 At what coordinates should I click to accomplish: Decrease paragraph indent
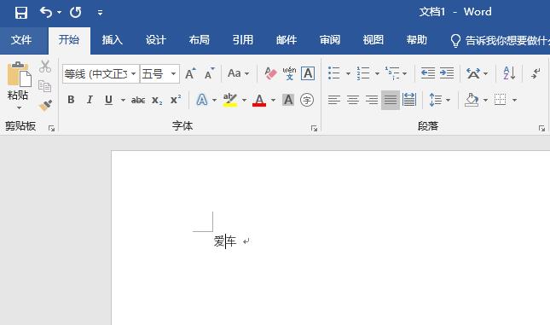coord(428,73)
